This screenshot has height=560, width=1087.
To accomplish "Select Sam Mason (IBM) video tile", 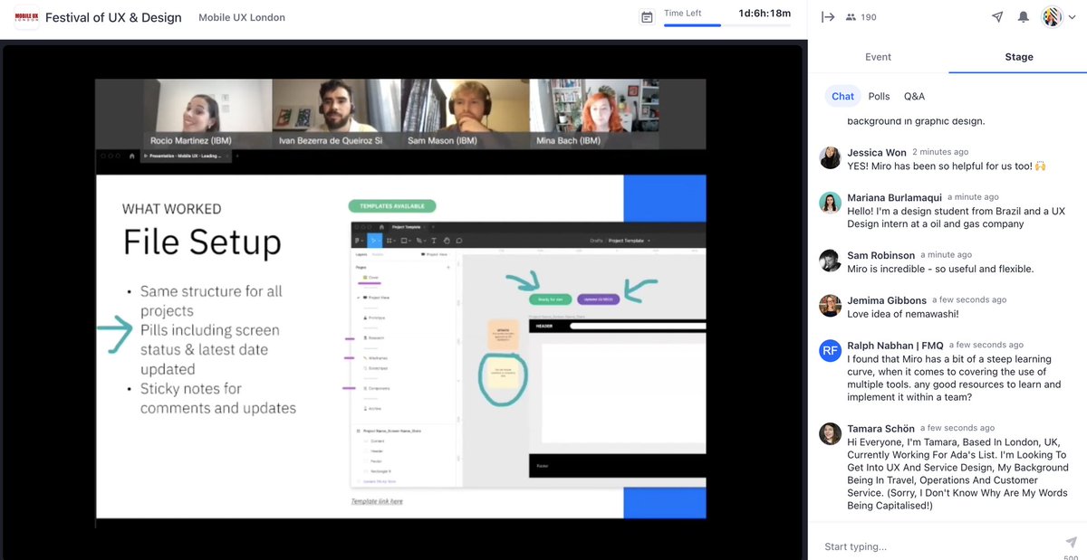I will tap(465, 113).
